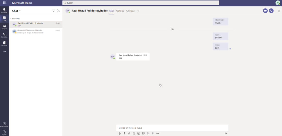Image resolution: width=282 pixels, height=136 pixels.
Task: Open Llamadas from the sidebar
Action: (4, 35)
